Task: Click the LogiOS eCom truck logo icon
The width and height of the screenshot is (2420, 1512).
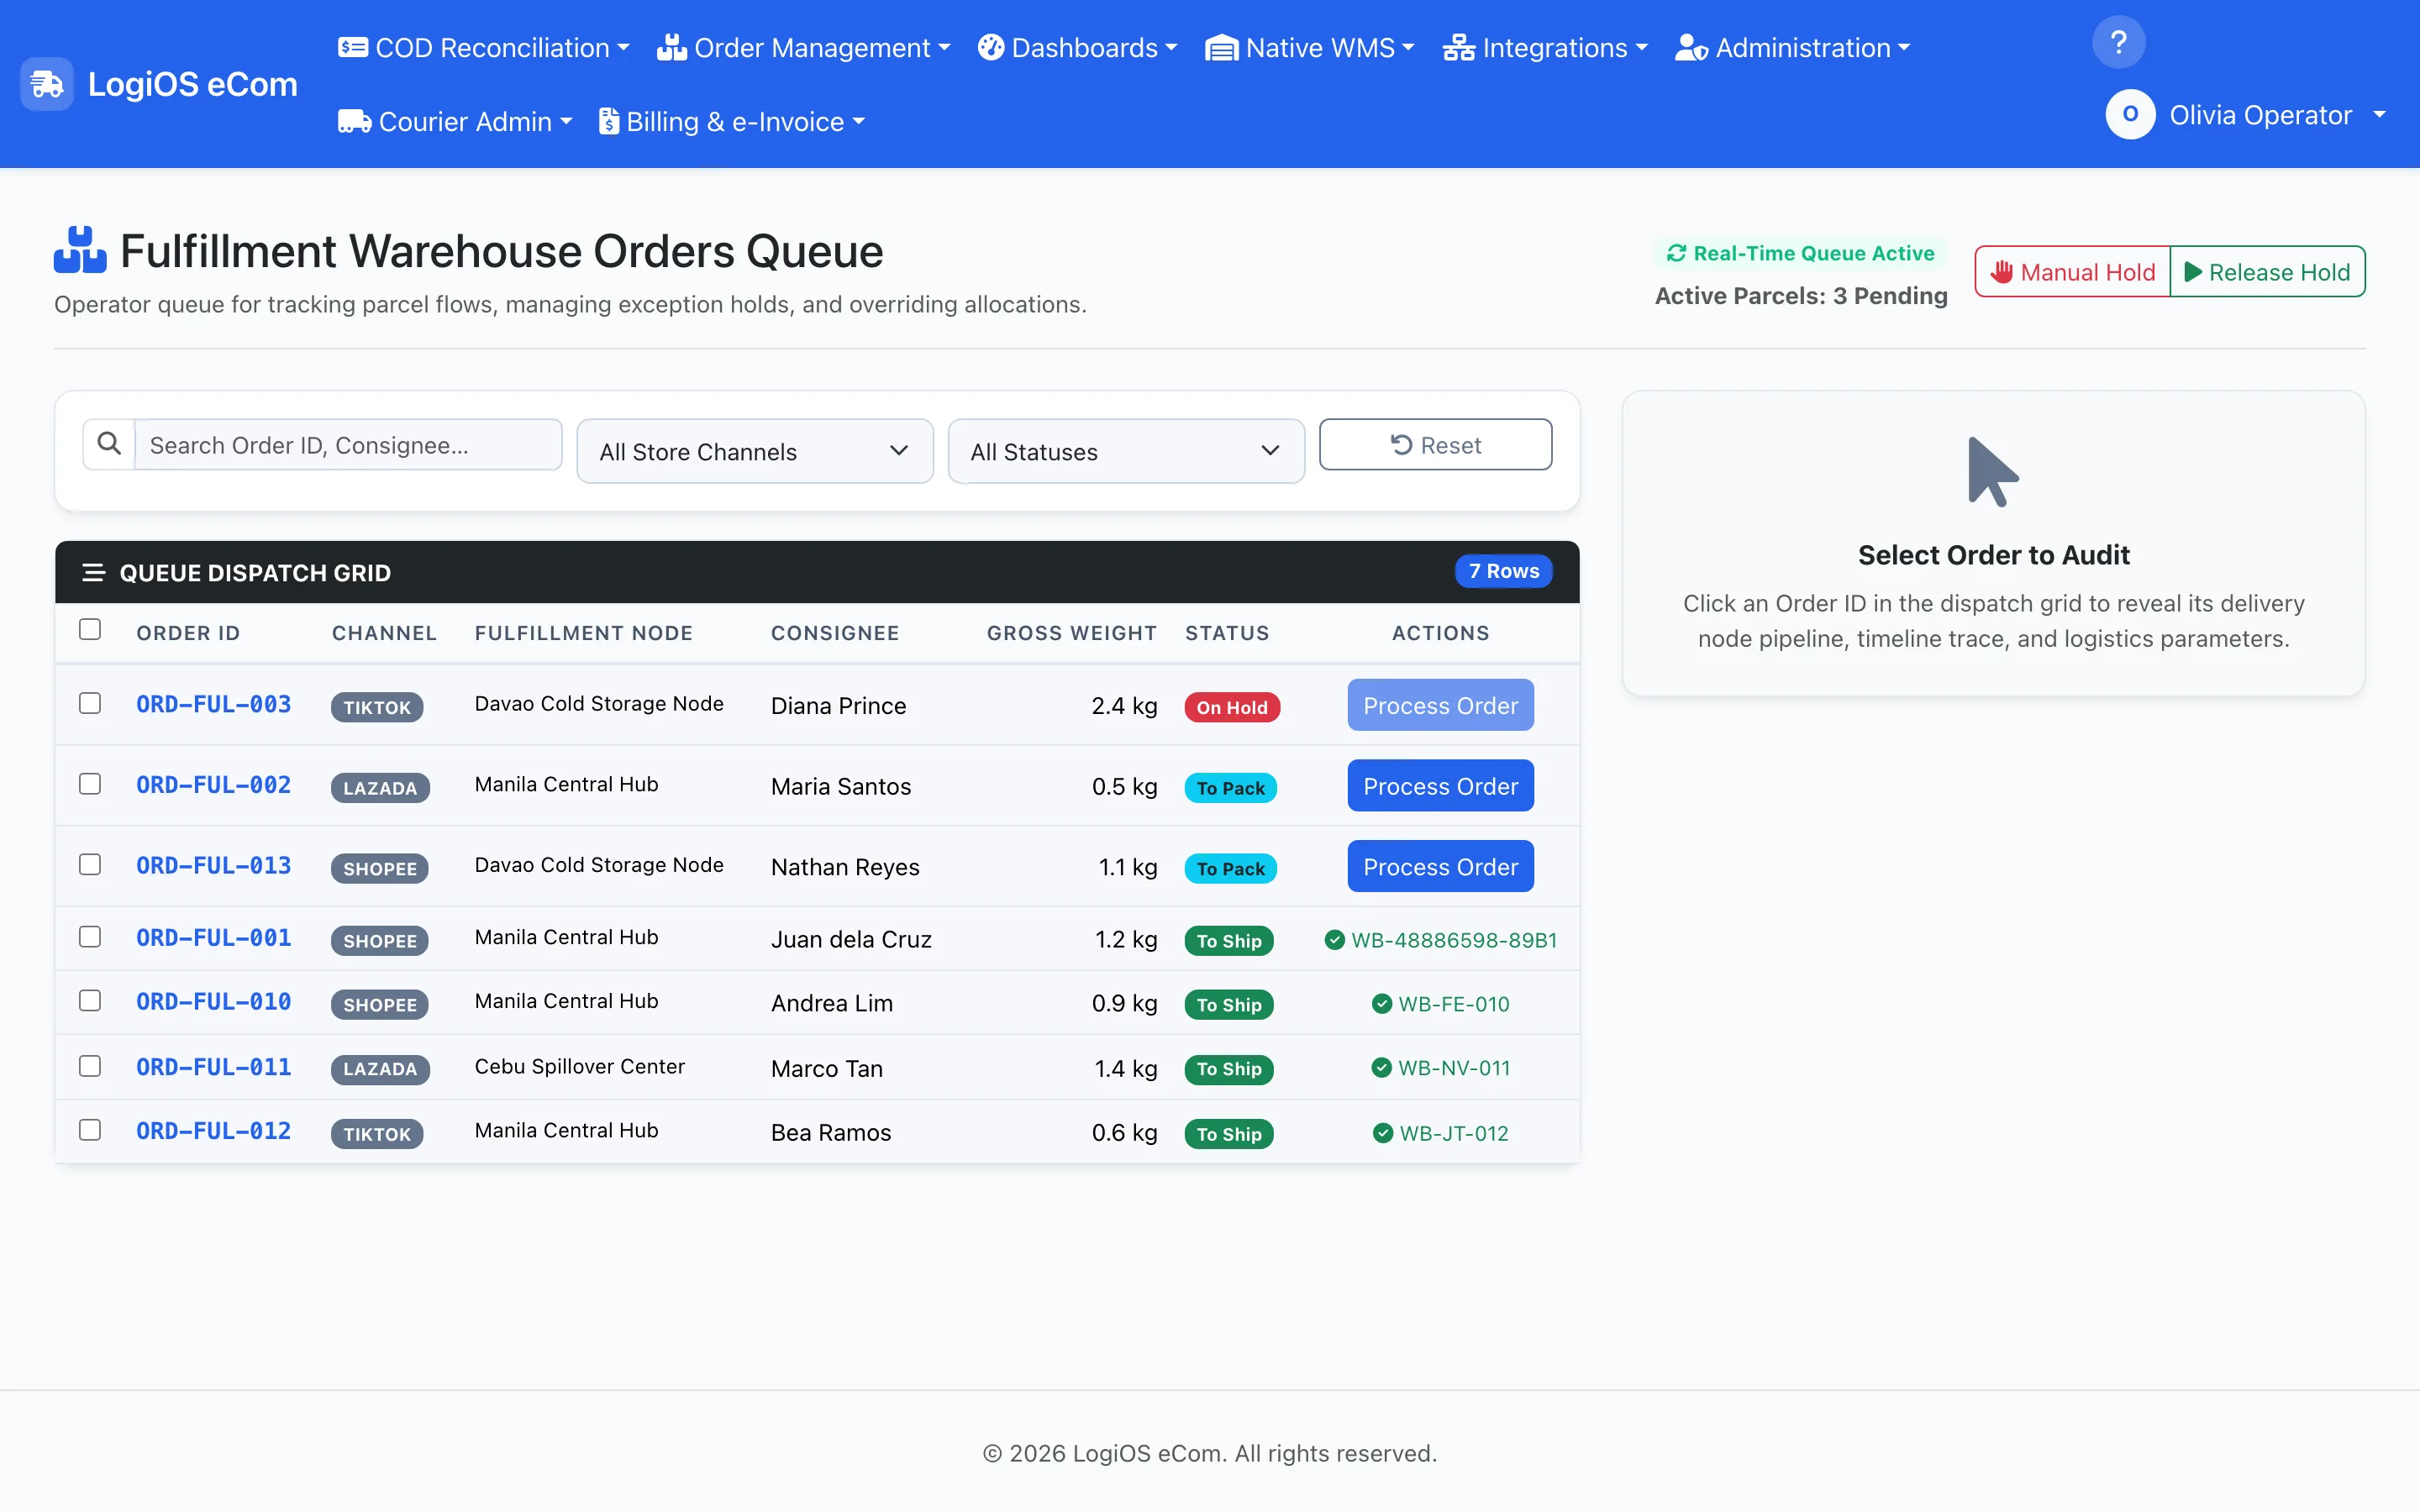Action: tap(47, 84)
